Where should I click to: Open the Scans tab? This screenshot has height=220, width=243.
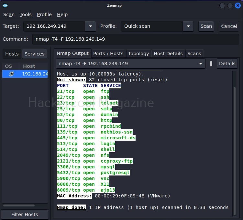point(194,54)
